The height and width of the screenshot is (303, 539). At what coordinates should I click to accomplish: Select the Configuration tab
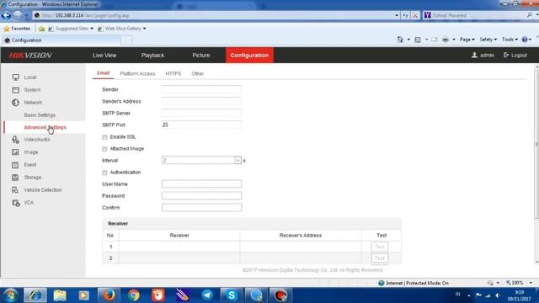tap(249, 56)
